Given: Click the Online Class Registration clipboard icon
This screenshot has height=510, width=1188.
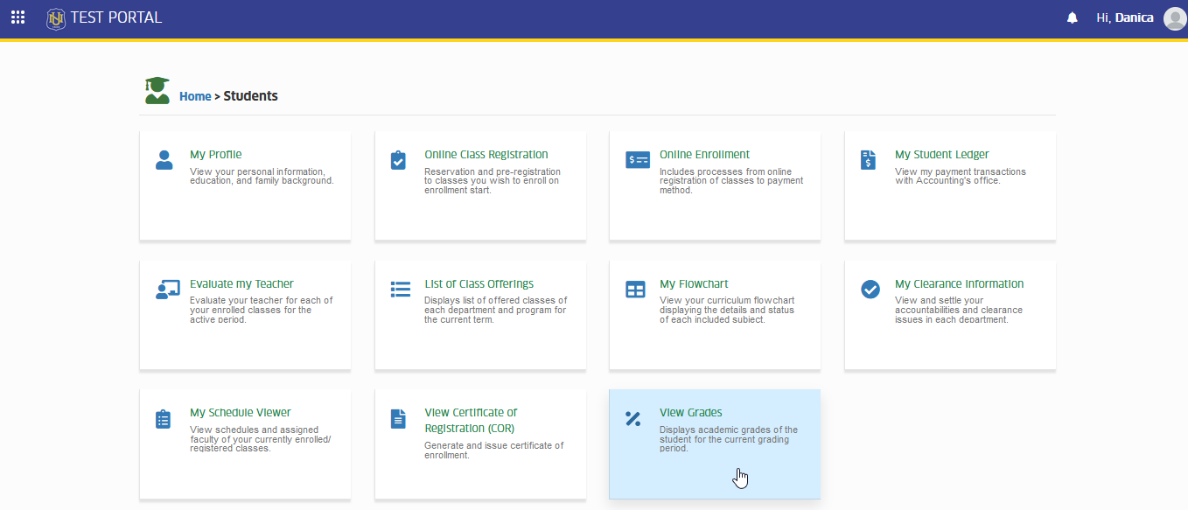Looking at the screenshot, I should (x=398, y=160).
